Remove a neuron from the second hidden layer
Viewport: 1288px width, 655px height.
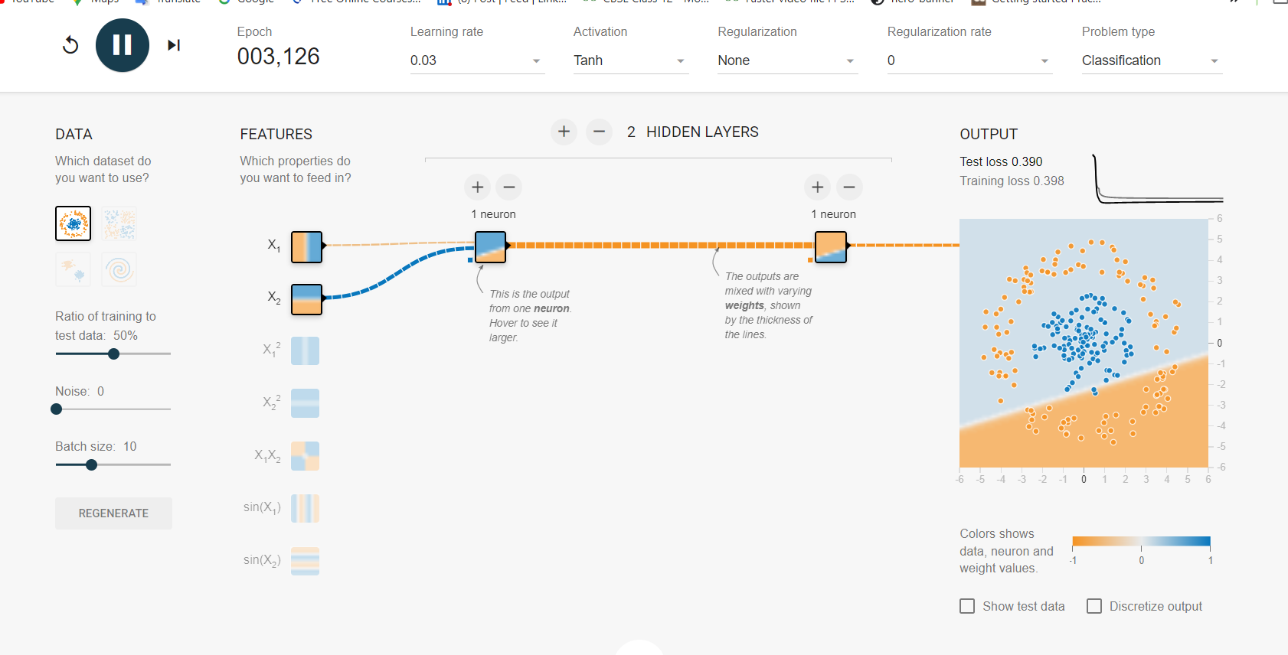pos(849,187)
